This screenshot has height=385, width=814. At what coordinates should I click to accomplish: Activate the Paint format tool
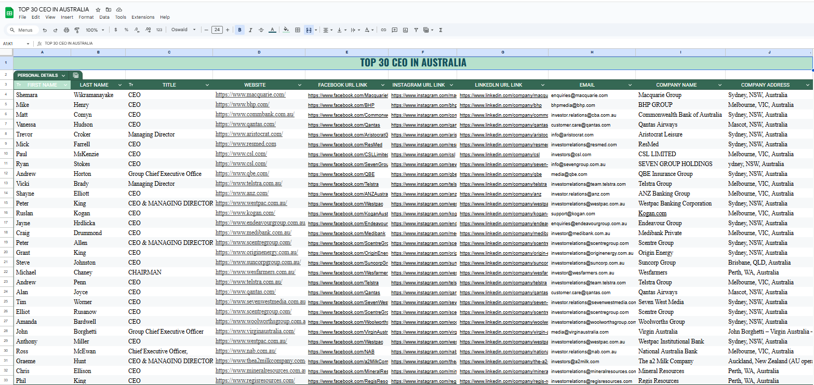[x=77, y=30]
